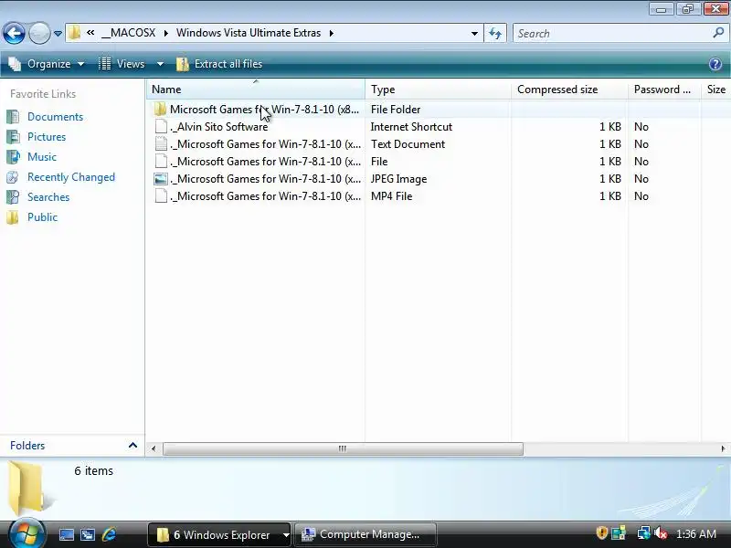731x548 pixels.
Task: Click the MP4 File's blank icon
Action: tap(161, 196)
